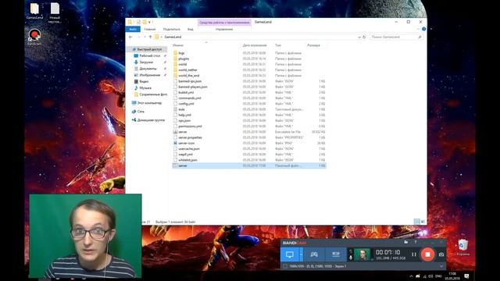This screenshot has height=281, width=500.
Task: Select the world_the_end folder
Action: tap(189, 76)
